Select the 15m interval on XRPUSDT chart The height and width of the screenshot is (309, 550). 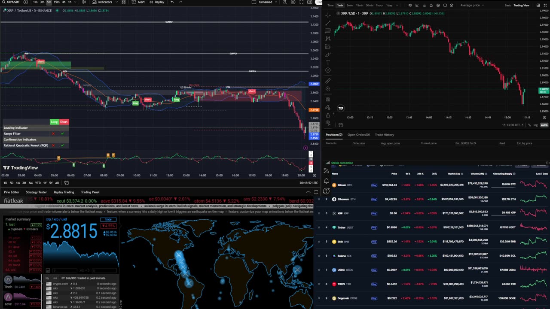pyautogui.click(x=56, y=2)
